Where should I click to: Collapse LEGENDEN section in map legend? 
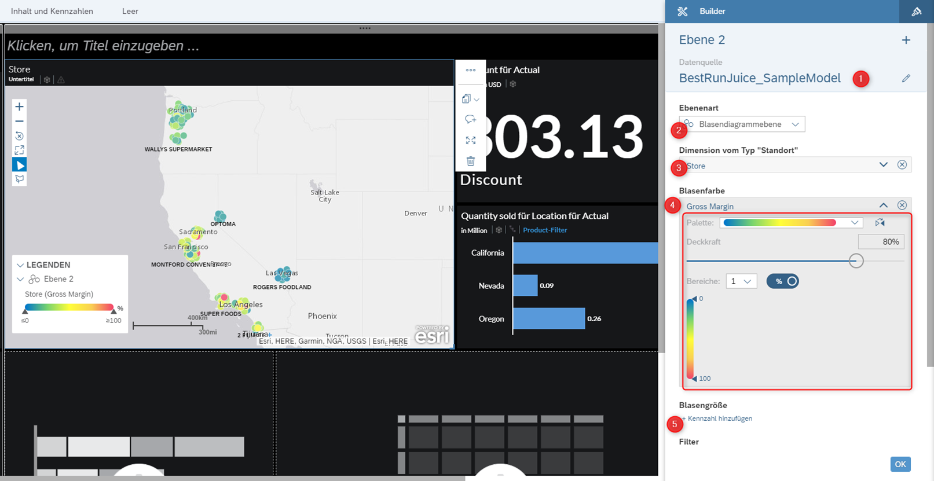20,265
